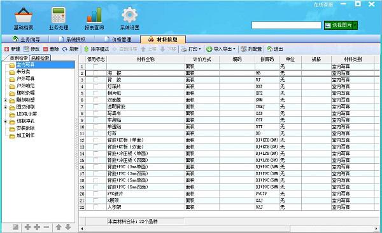
Task: Open 列配置 column settings icon
Action: pos(243,49)
